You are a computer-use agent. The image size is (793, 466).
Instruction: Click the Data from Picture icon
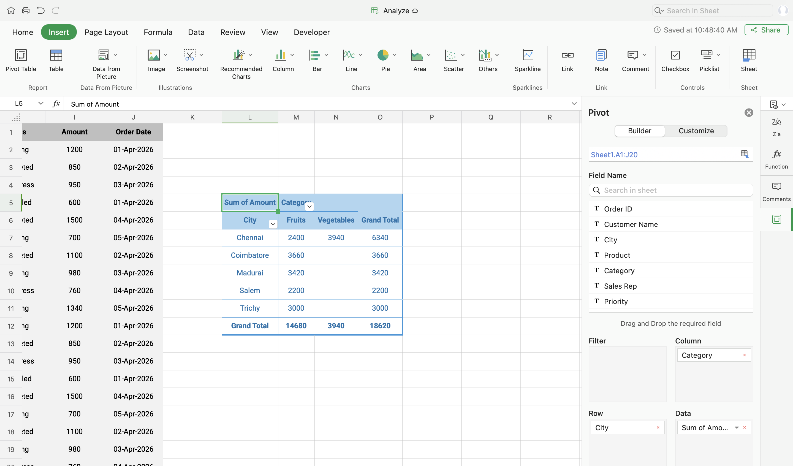[104, 55]
